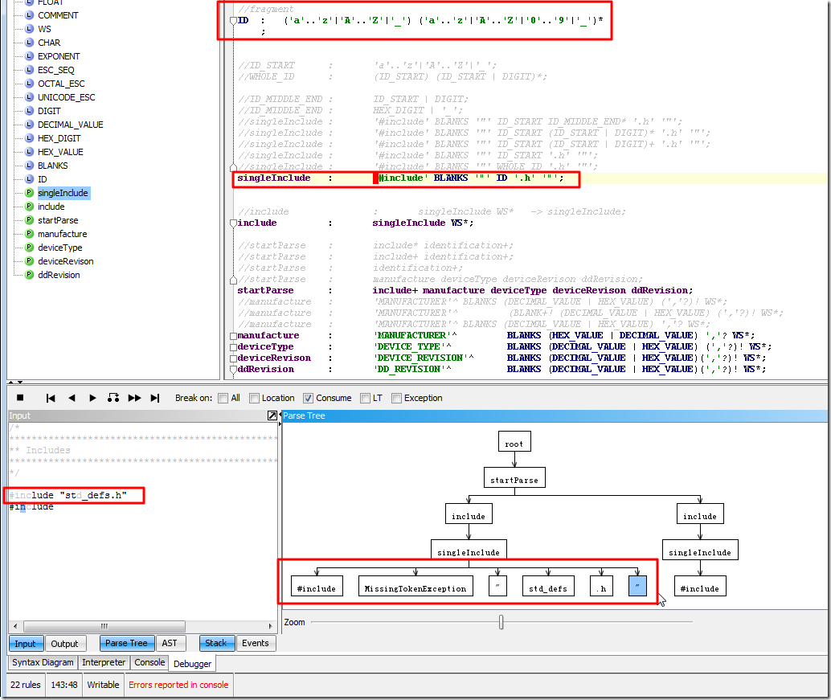Select the startParse parse tree node
831x700 pixels.
coord(514,478)
